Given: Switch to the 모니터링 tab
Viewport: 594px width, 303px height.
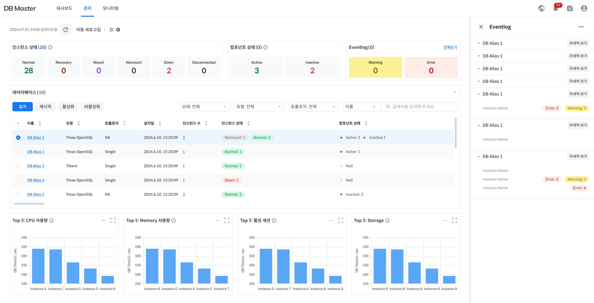Looking at the screenshot, I should [110, 8].
